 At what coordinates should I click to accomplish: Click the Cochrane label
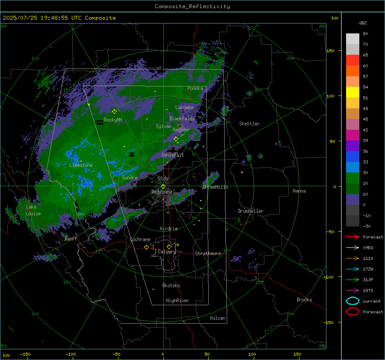[140, 239]
